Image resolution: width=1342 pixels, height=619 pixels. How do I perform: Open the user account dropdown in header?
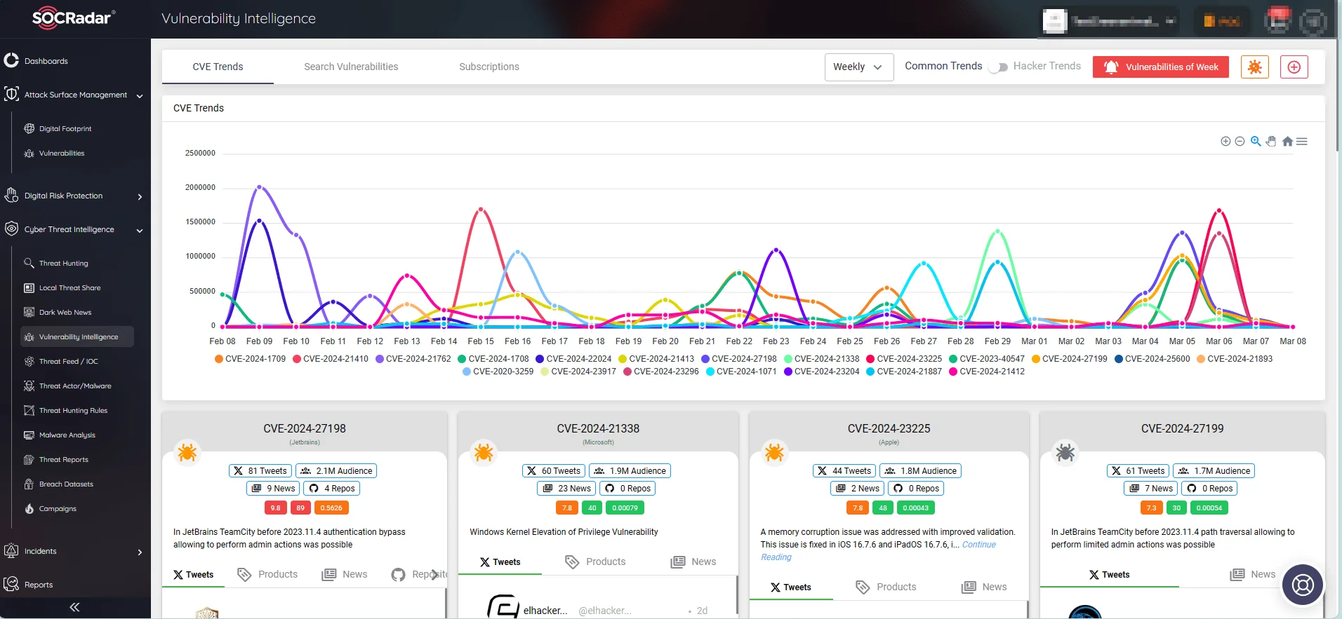tap(1109, 21)
